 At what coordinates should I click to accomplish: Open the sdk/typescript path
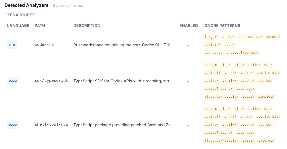tap(51, 81)
